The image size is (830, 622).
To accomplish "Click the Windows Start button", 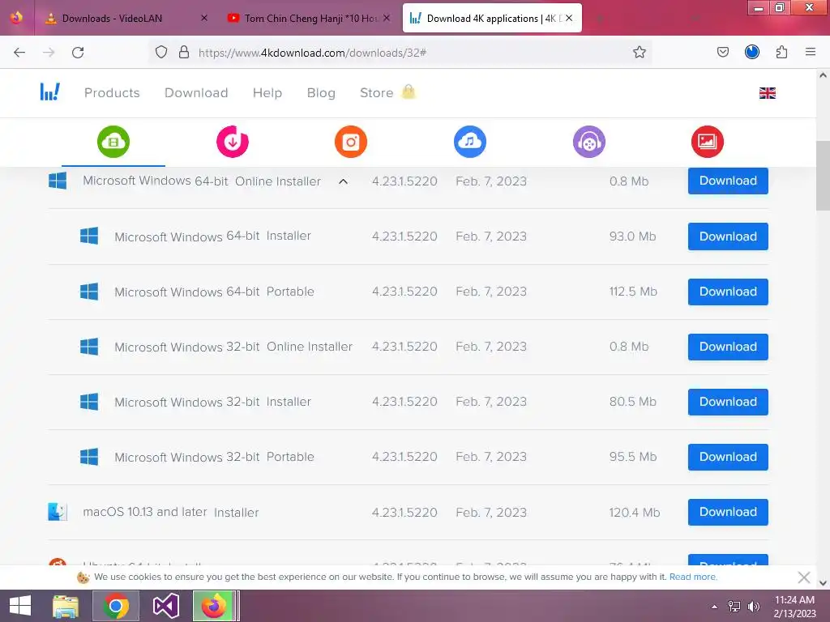I will tap(20, 606).
